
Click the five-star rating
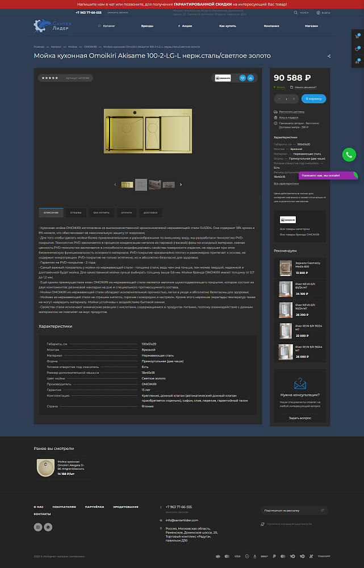click(49, 78)
